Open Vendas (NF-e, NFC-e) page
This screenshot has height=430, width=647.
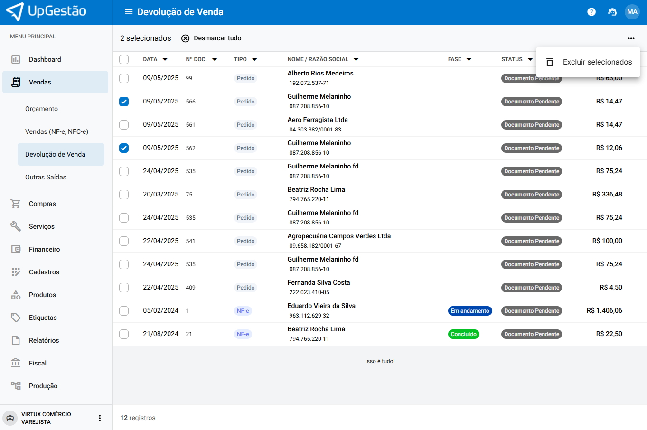tap(56, 131)
